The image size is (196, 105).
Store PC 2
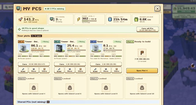80,70
